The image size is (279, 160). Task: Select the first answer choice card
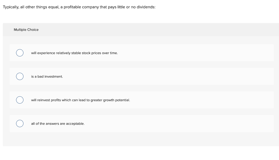pyautogui.click(x=142, y=53)
